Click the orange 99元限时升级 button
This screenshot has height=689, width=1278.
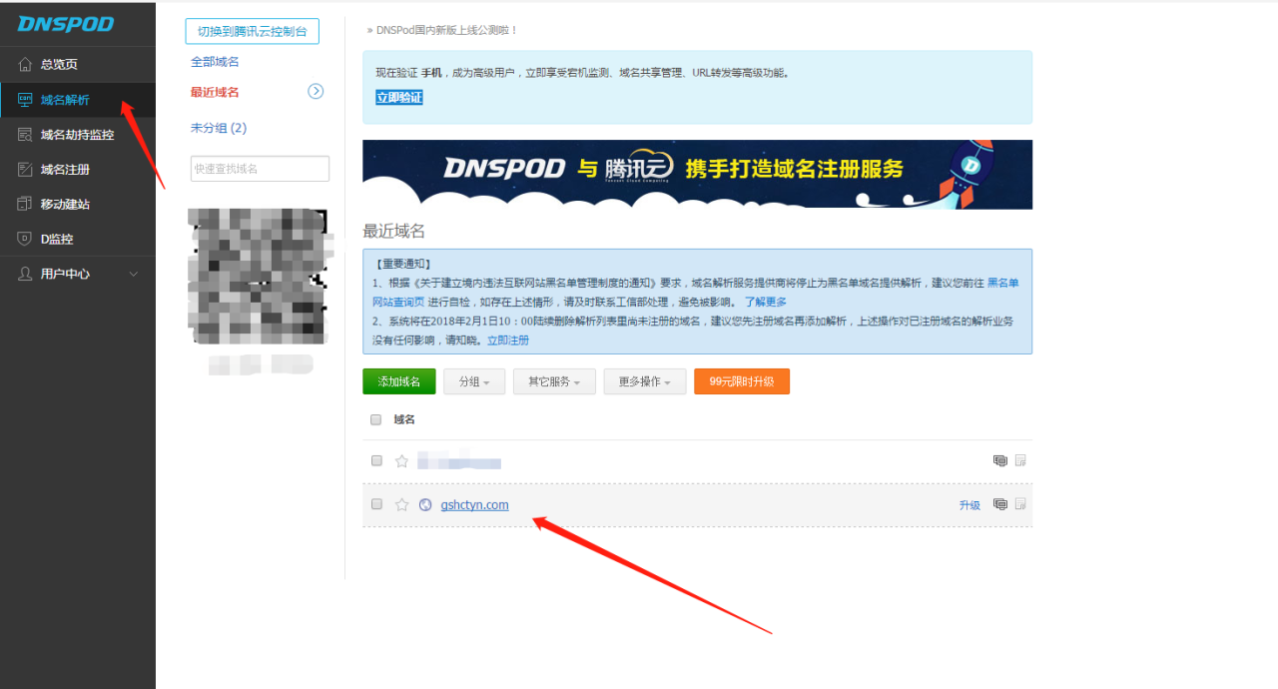click(742, 381)
